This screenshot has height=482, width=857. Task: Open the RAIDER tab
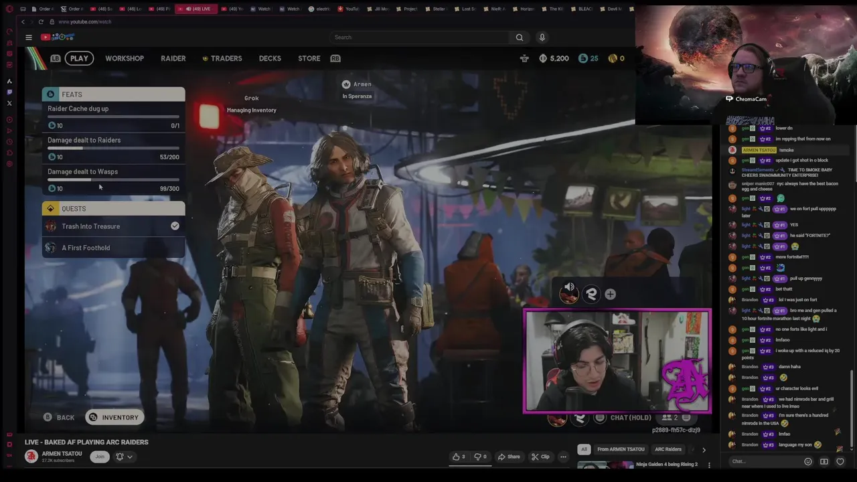point(173,58)
